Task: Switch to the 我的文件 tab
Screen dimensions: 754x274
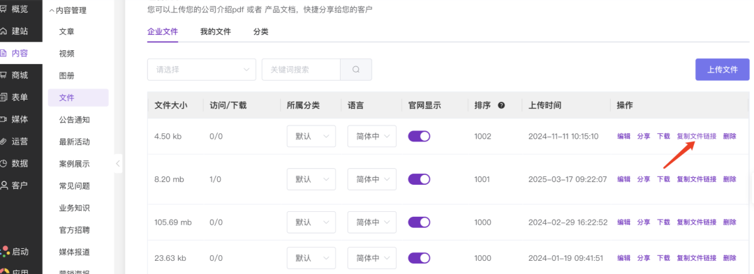Action: coord(216,32)
